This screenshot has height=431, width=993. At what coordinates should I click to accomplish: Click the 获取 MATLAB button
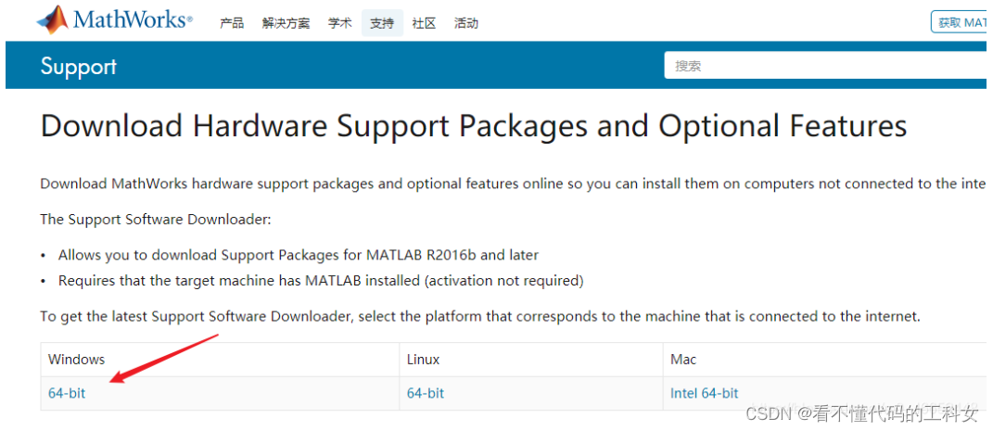[959, 22]
